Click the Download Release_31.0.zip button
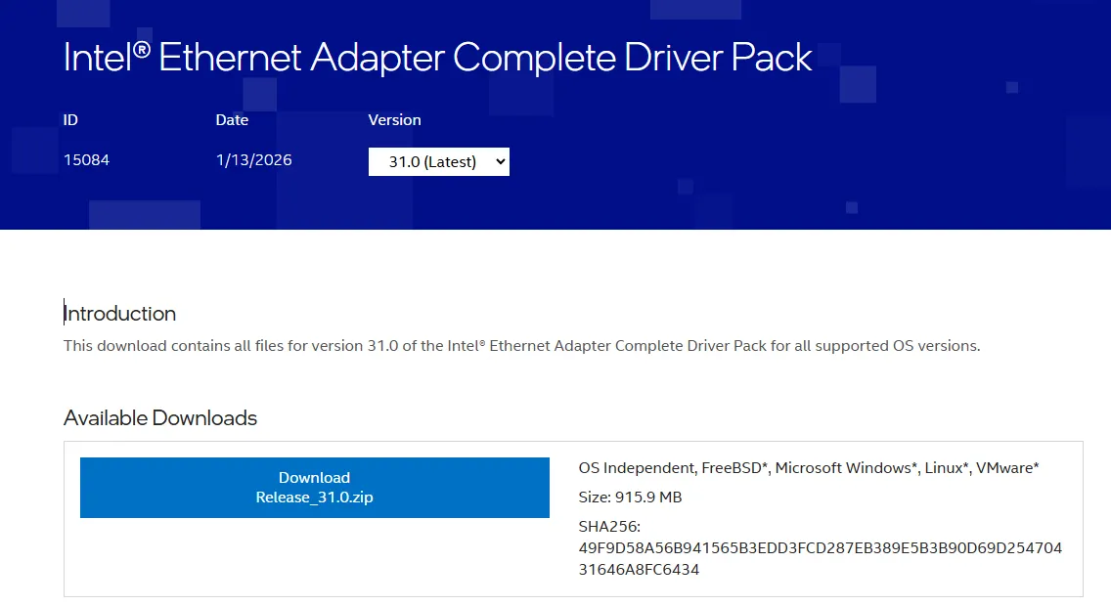The image size is (1111, 606). coord(314,488)
